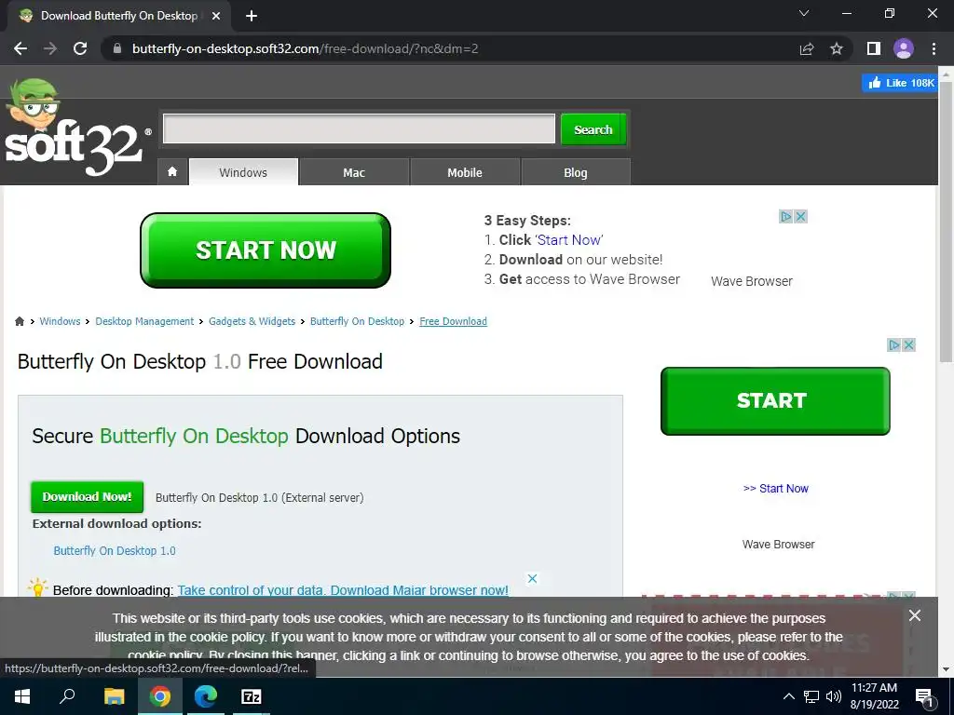Viewport: 954px width, 715px height.
Task: Click the Windows breadcrumb link
Action: coord(60,321)
